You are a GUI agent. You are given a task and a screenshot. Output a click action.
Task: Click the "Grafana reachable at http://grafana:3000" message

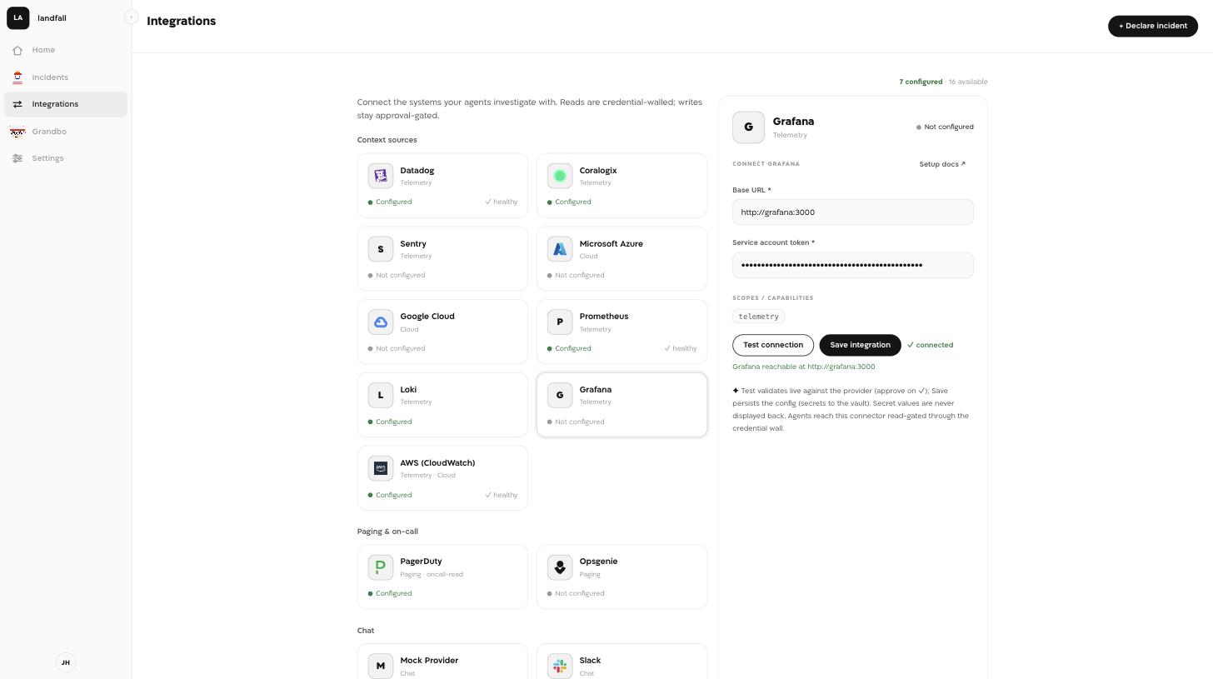(x=803, y=367)
